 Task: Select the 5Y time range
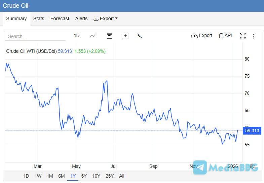click(84, 176)
